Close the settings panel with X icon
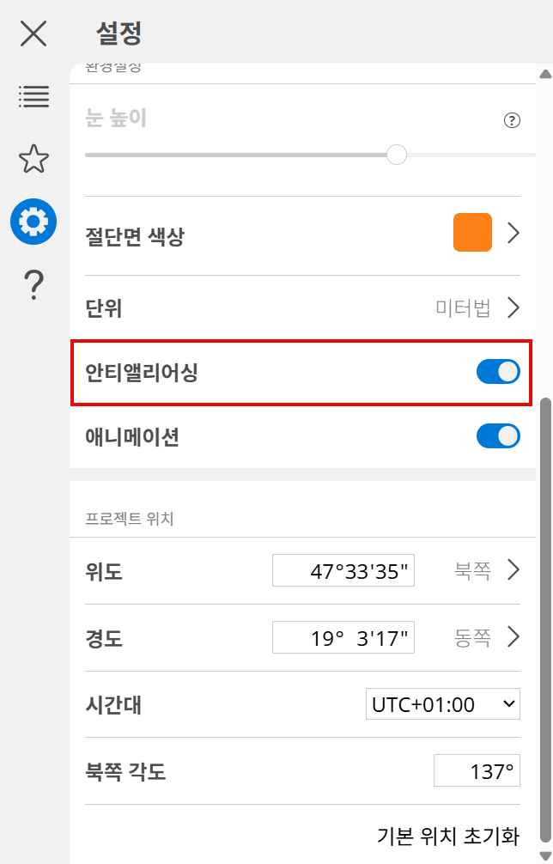The image size is (553, 864). [x=33, y=33]
